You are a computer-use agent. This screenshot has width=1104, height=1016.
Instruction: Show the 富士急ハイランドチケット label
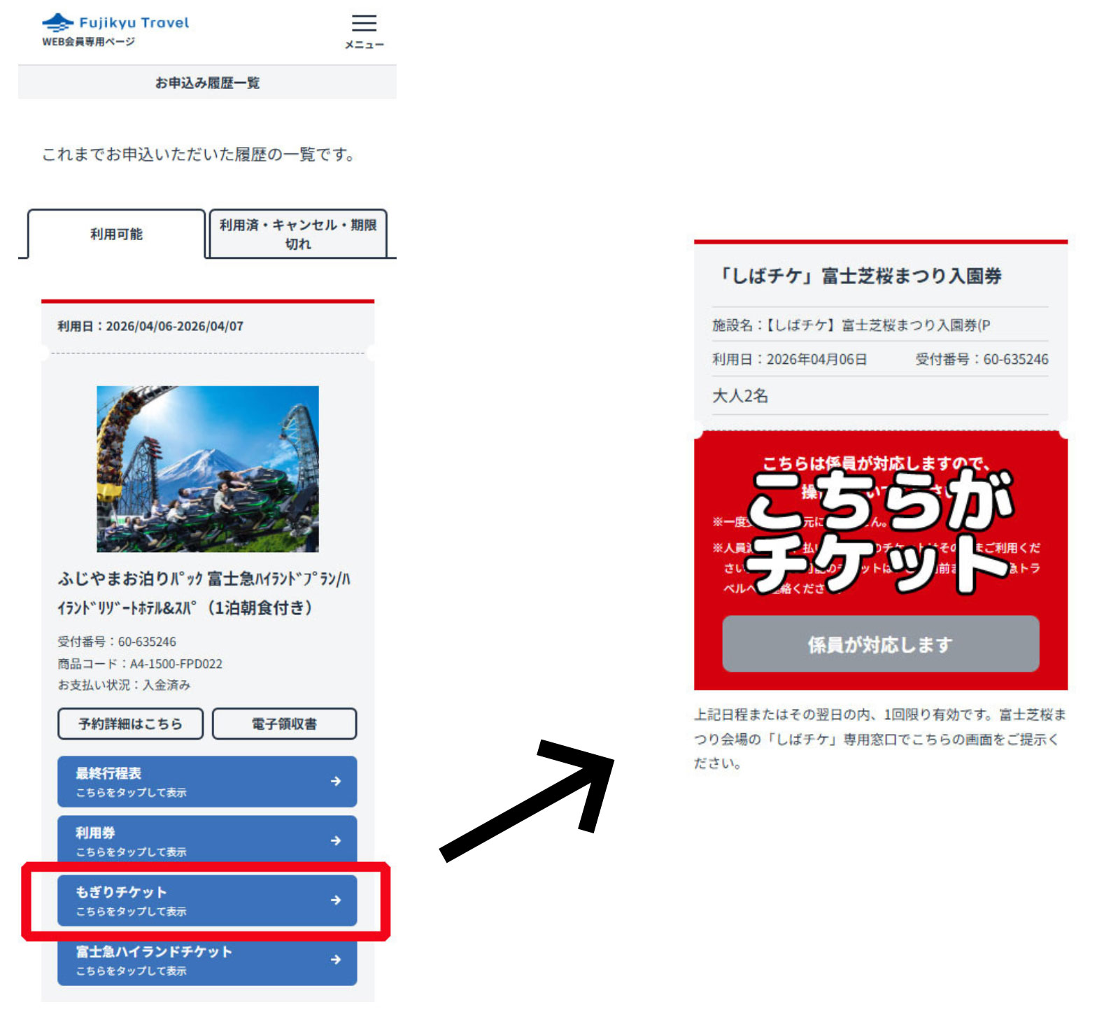click(x=154, y=952)
